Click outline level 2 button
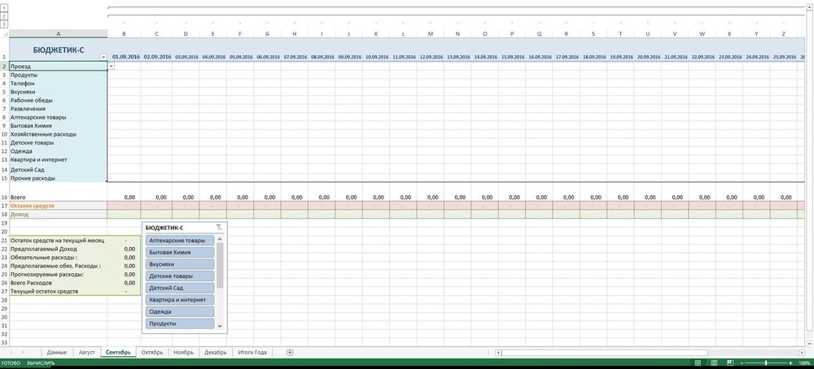The image size is (814, 369). click(x=3, y=16)
